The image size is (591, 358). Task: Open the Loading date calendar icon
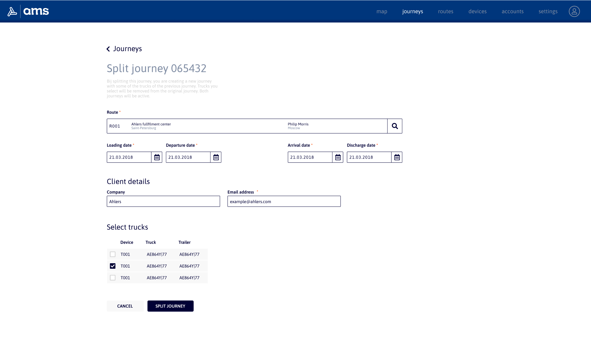click(157, 157)
